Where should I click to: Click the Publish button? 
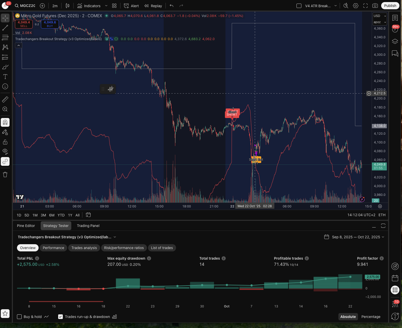click(390, 5)
